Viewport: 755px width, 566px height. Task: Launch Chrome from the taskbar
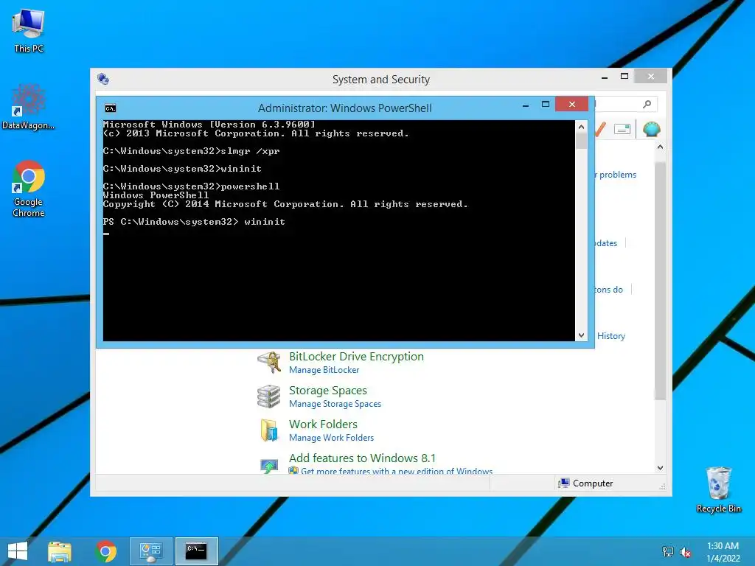click(106, 551)
